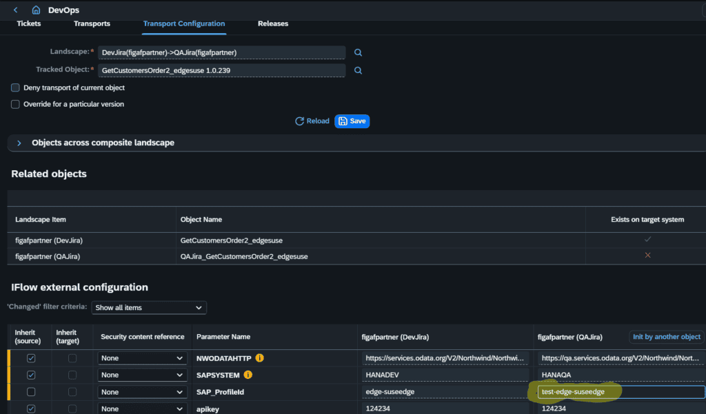Open Security content reference dropdown for SAP_ProfileId
The width and height of the screenshot is (706, 414).
point(142,392)
